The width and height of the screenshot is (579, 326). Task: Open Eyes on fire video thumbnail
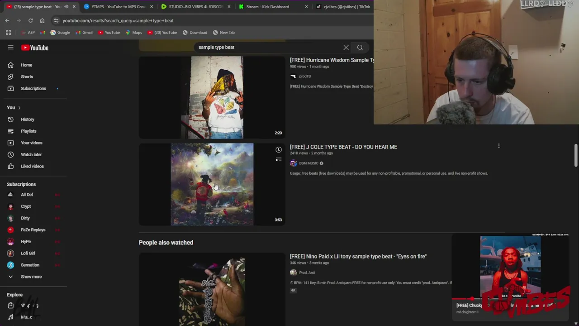click(212, 290)
